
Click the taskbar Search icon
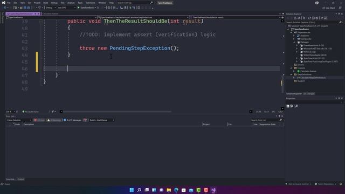(x=139, y=190)
